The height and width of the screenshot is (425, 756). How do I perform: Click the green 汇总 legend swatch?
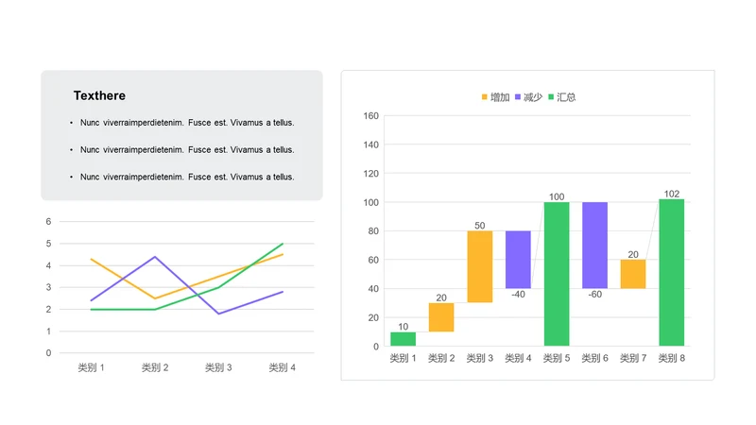[x=551, y=97]
